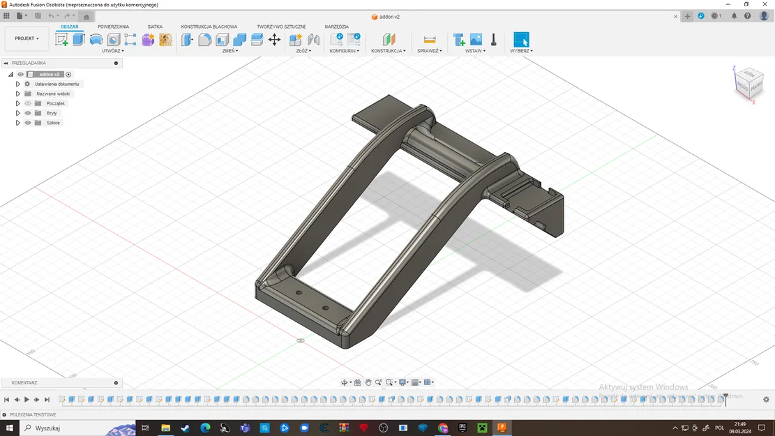Image resolution: width=775 pixels, height=436 pixels.
Task: Open the ZMIEŃ dropdown menu
Action: [230, 51]
